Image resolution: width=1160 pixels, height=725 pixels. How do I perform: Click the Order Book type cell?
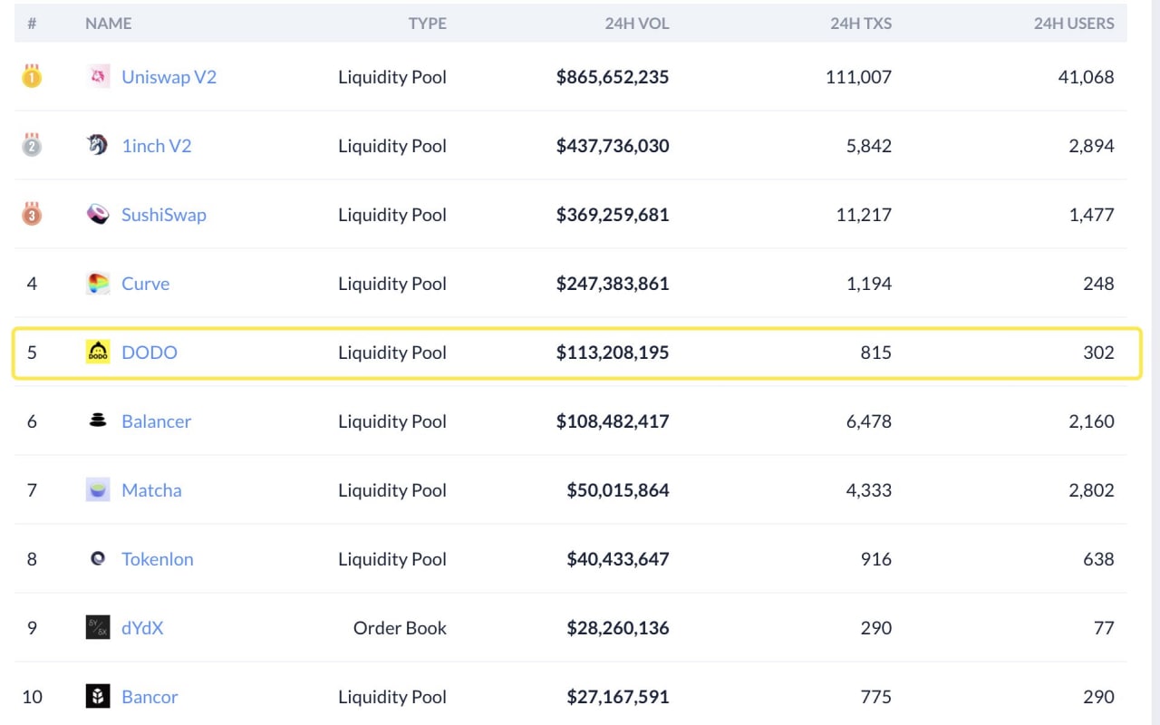[400, 628]
